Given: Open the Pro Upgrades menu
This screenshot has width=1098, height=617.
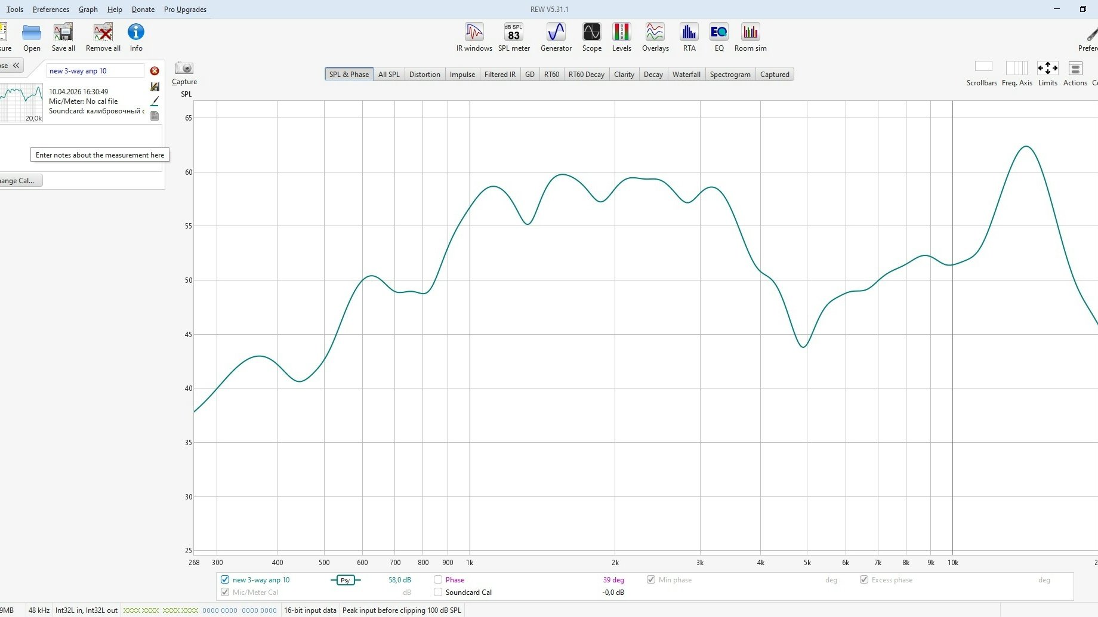Looking at the screenshot, I should (x=185, y=10).
